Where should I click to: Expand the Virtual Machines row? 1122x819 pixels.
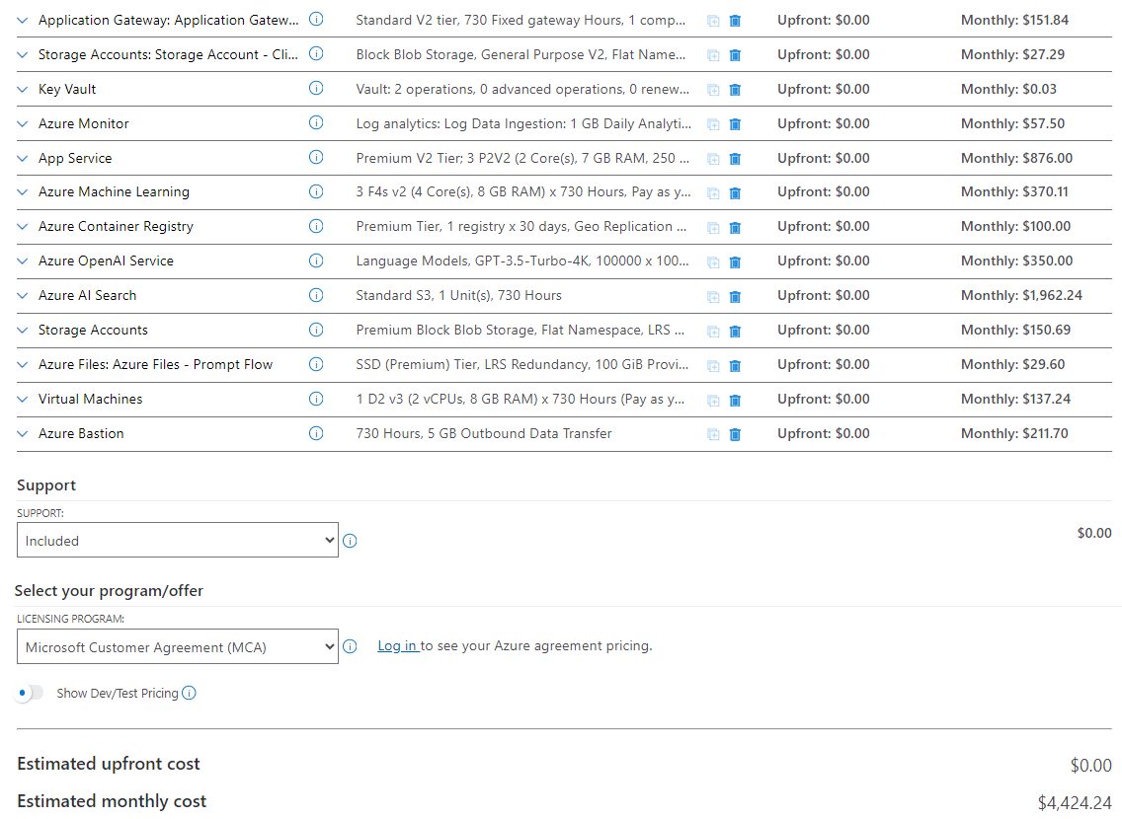click(x=22, y=400)
